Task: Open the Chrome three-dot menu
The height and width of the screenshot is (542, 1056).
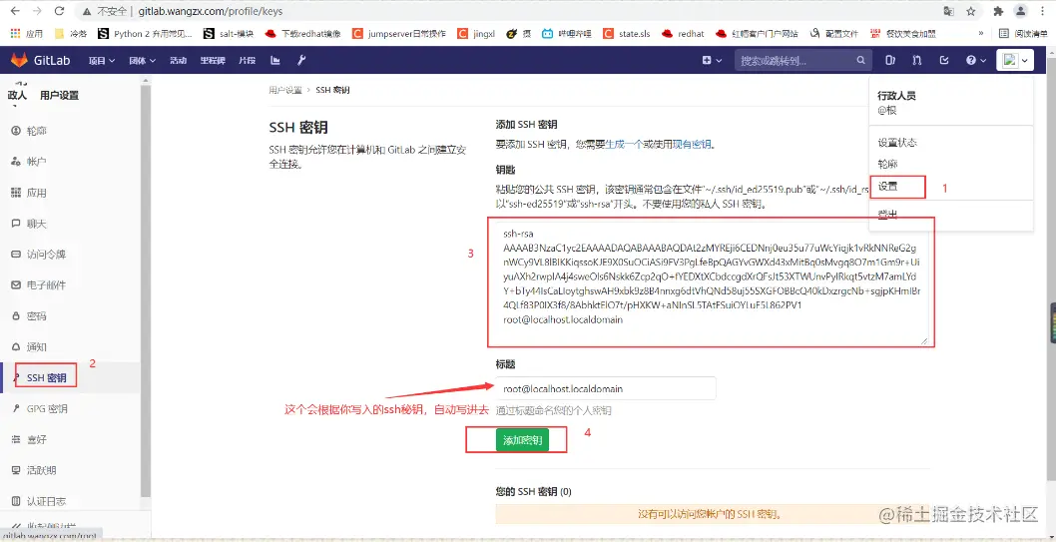Action: pos(1043,11)
